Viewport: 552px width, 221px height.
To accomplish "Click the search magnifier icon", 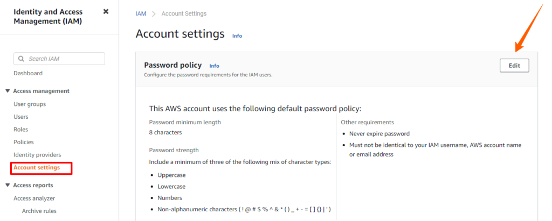I will coord(21,59).
